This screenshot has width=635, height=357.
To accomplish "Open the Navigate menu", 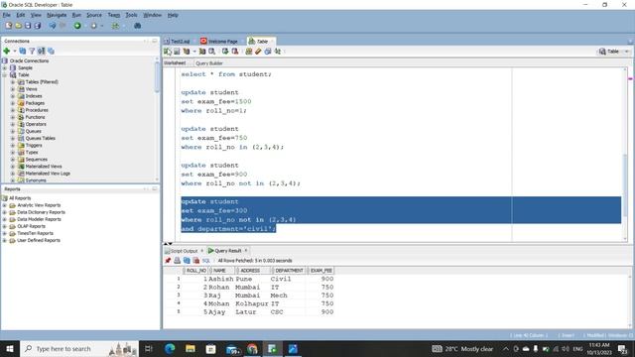I will pyautogui.click(x=57, y=15).
